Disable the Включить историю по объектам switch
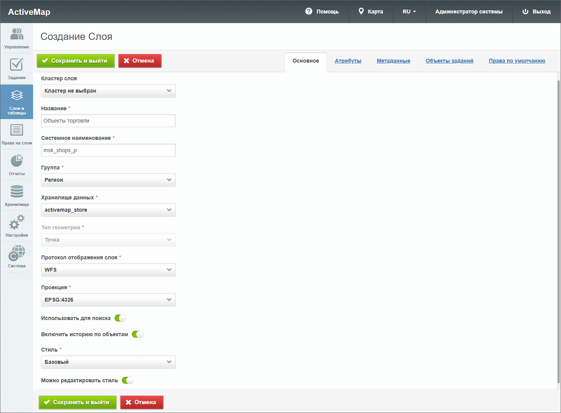 coord(138,334)
